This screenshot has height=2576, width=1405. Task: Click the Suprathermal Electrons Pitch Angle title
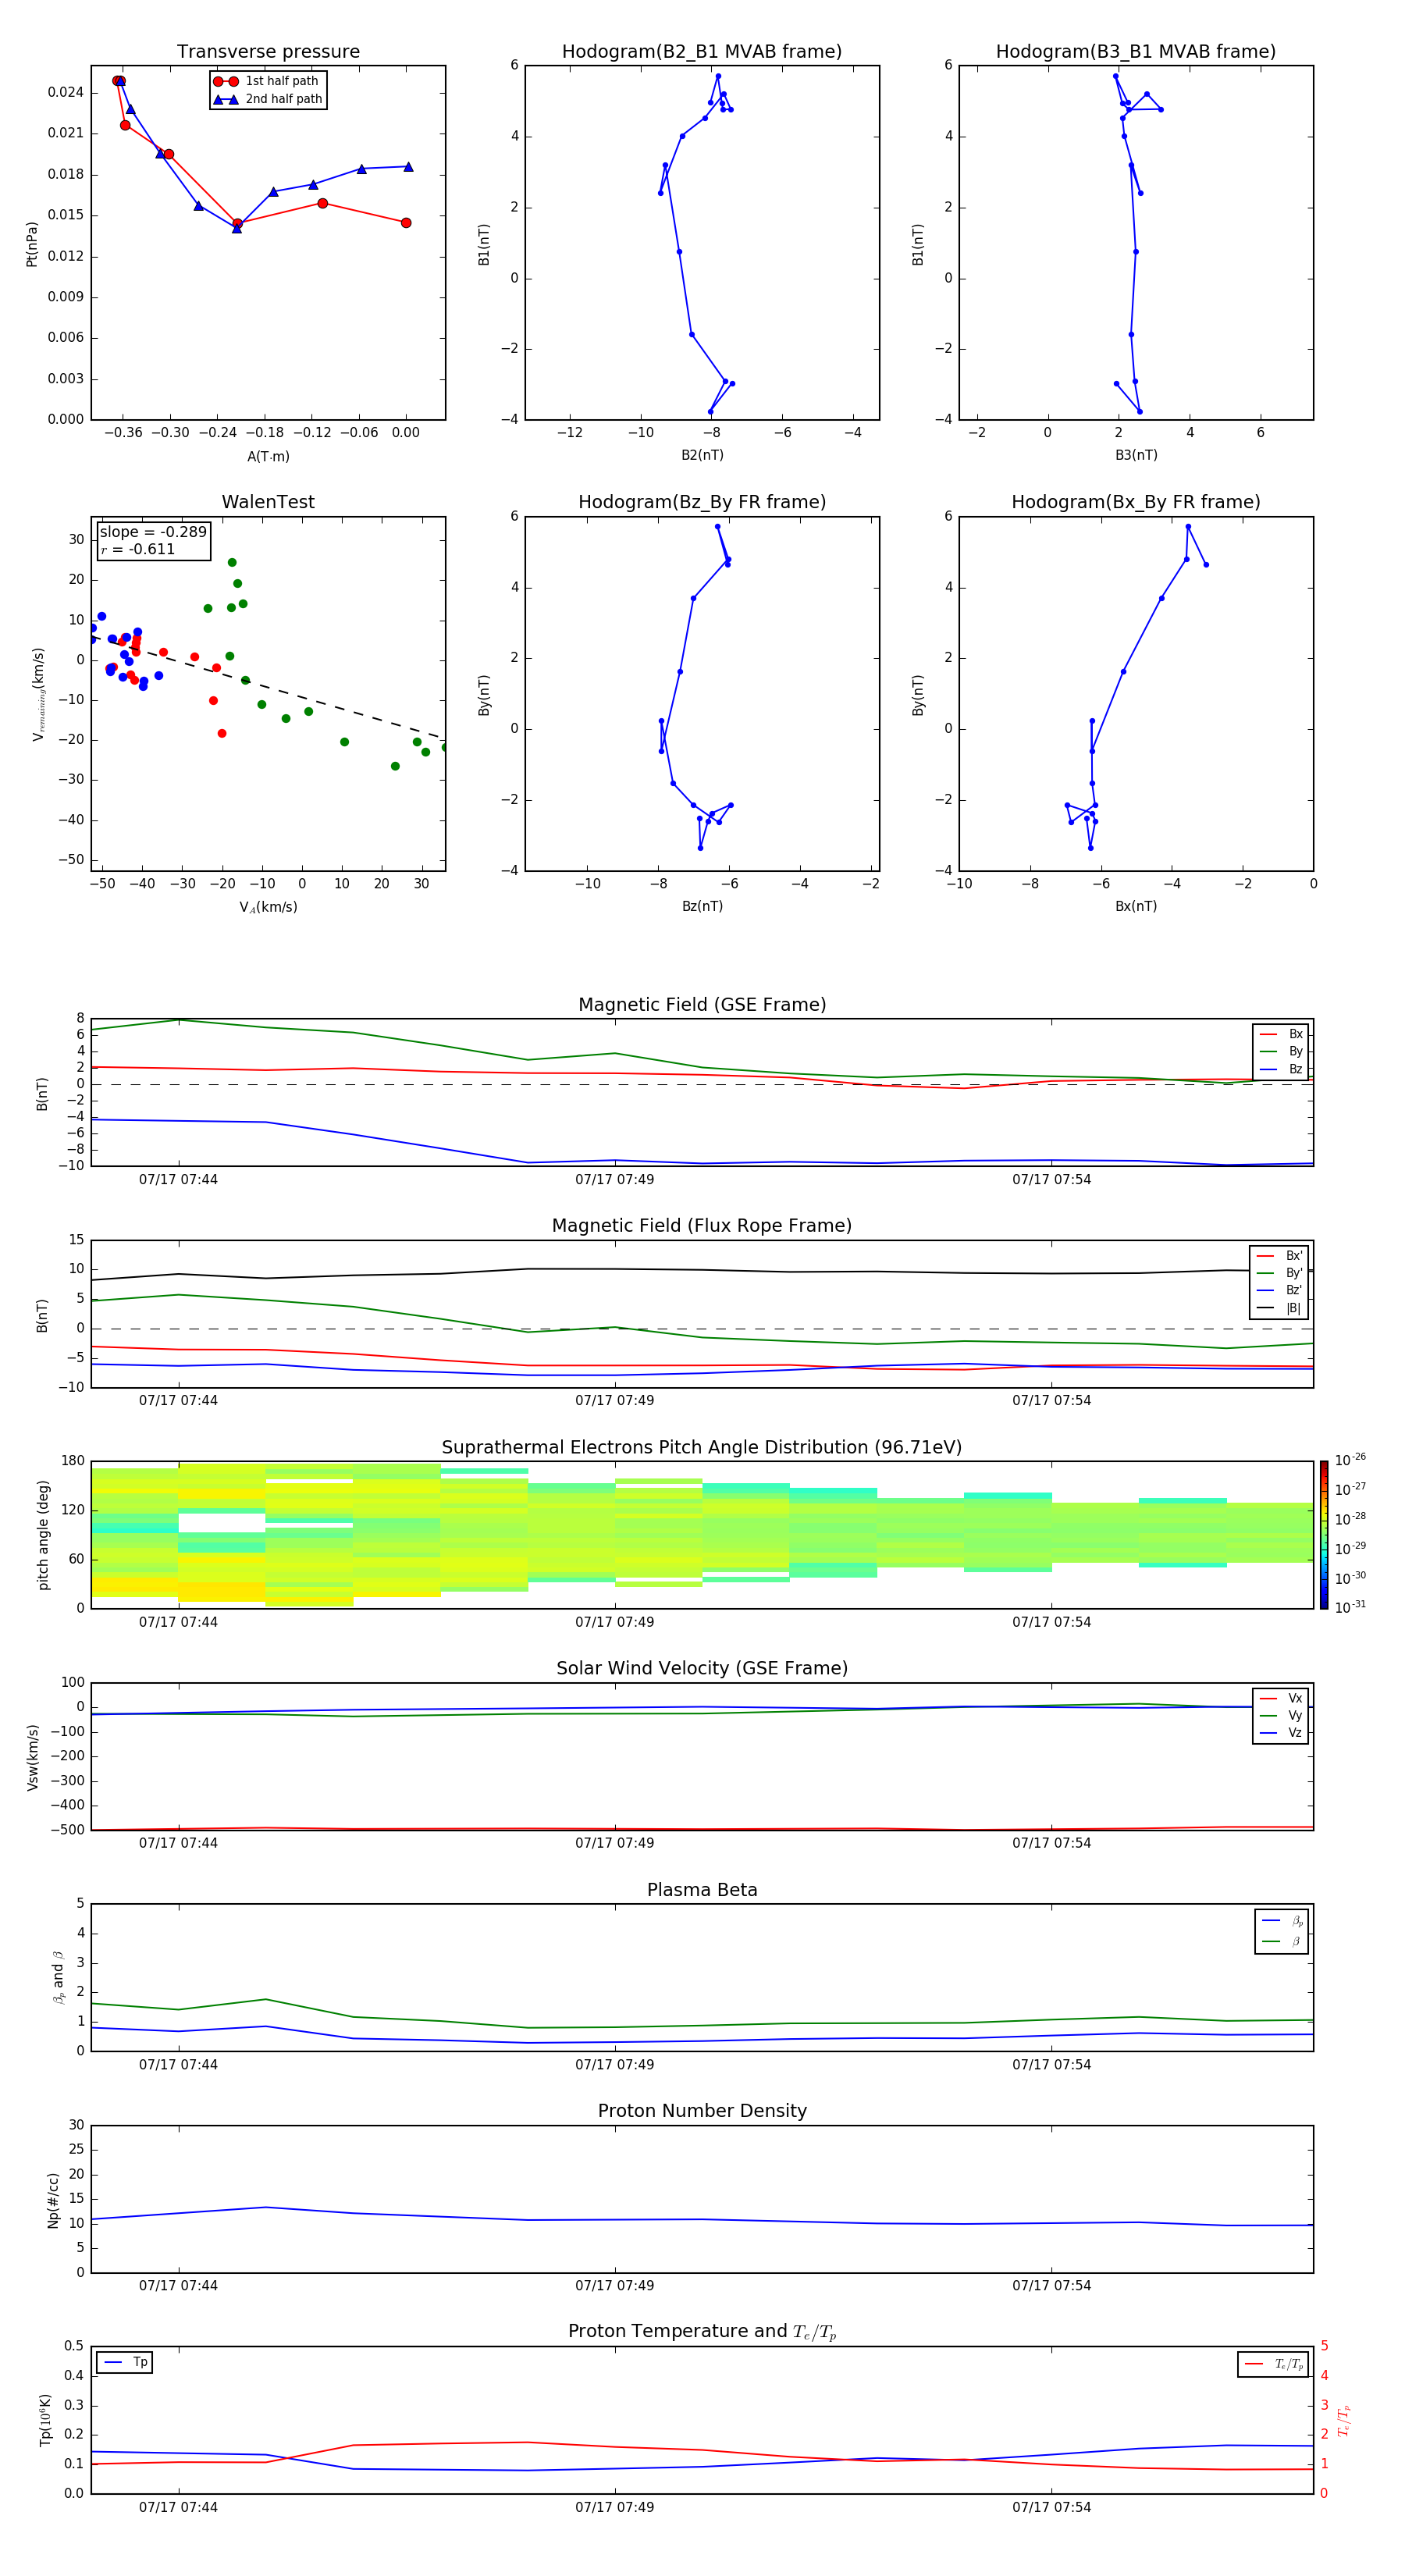(x=702, y=1448)
